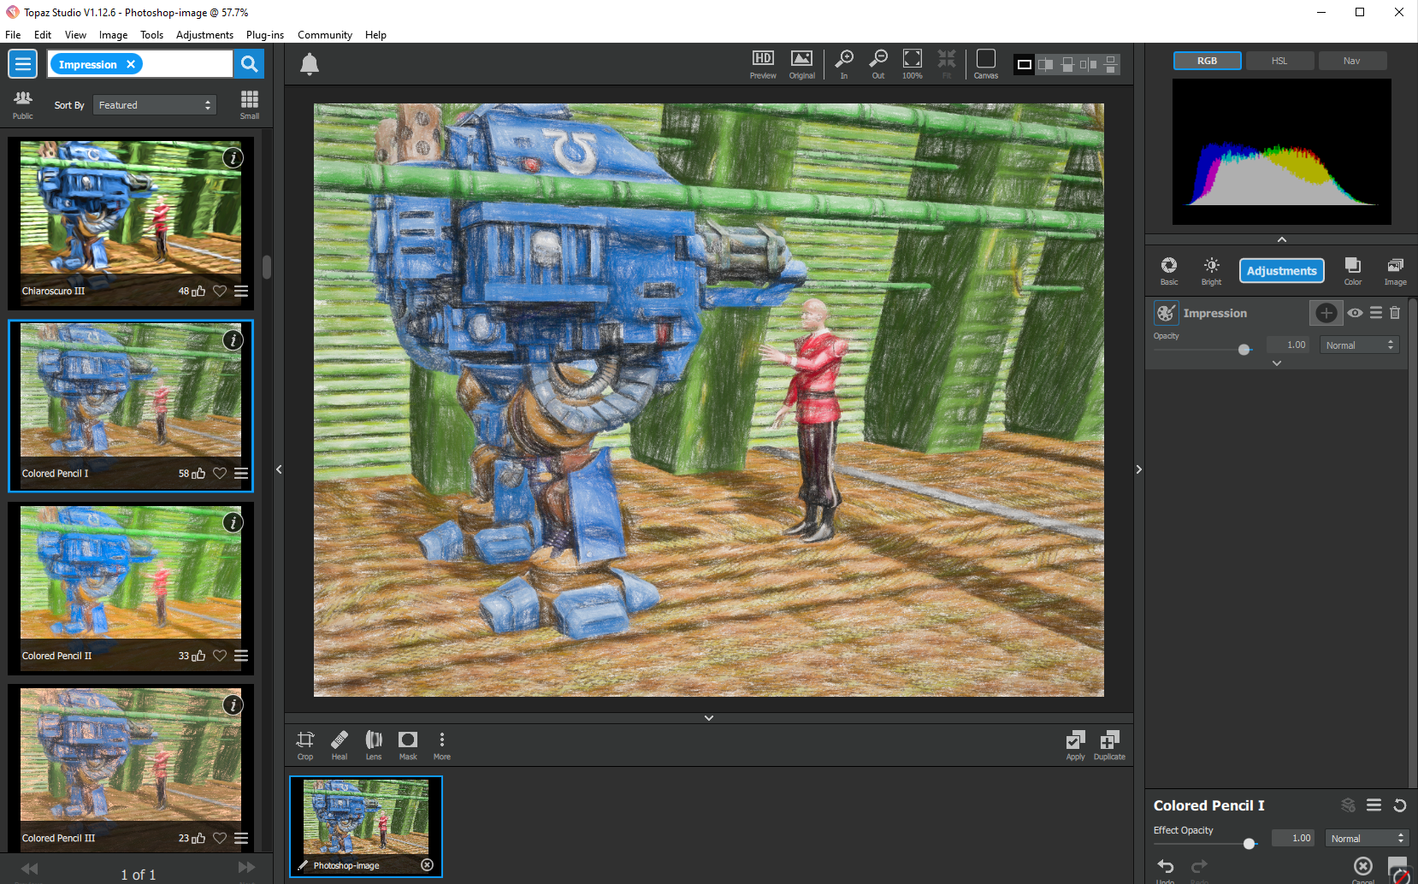
Task: Open the Sort By Featured dropdown
Action: (154, 105)
